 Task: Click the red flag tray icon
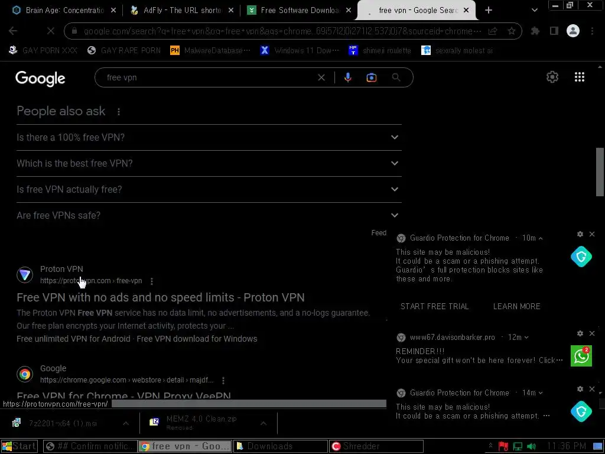[x=503, y=447]
